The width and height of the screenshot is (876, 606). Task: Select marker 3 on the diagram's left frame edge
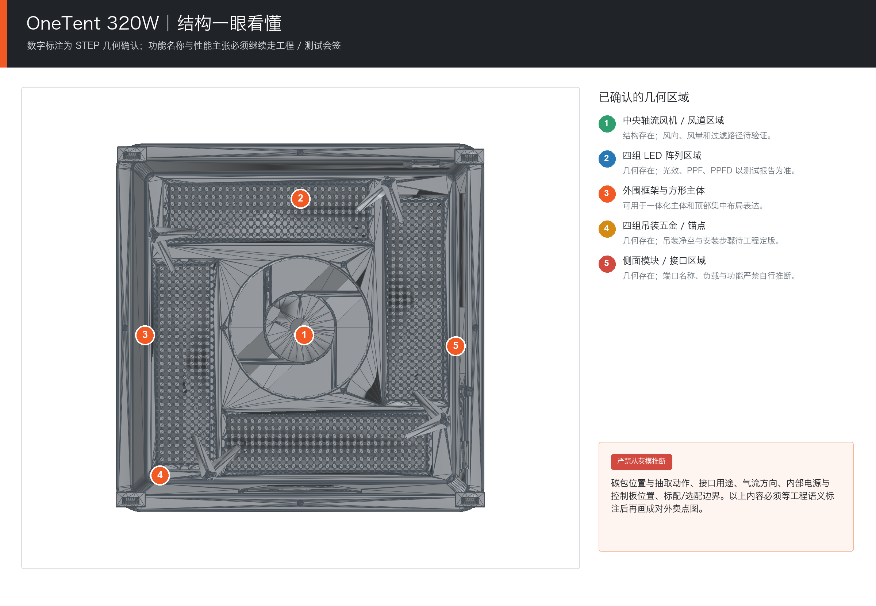tap(145, 335)
